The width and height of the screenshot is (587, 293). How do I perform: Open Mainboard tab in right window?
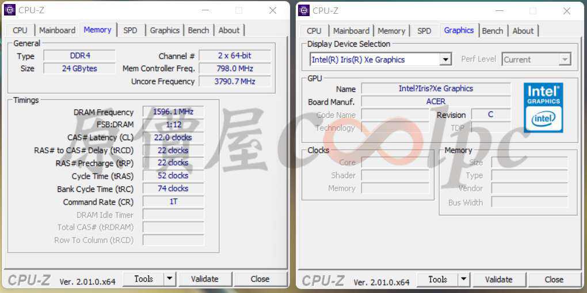(351, 30)
